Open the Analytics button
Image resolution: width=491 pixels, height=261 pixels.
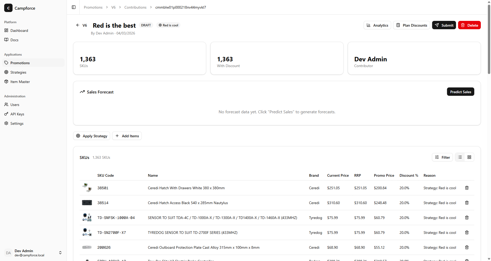point(377,25)
